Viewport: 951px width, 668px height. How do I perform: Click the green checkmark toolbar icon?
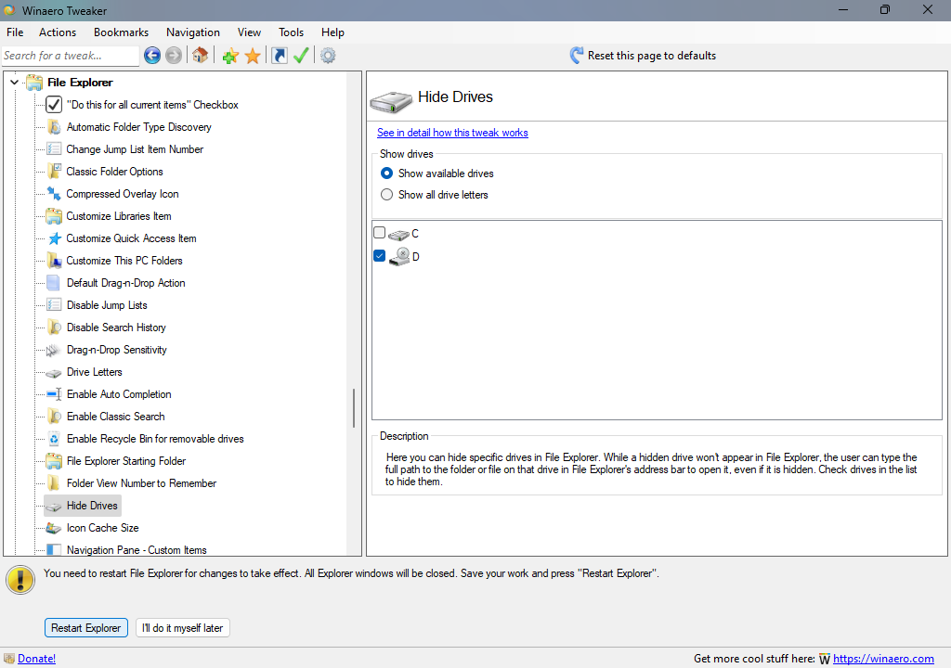301,56
